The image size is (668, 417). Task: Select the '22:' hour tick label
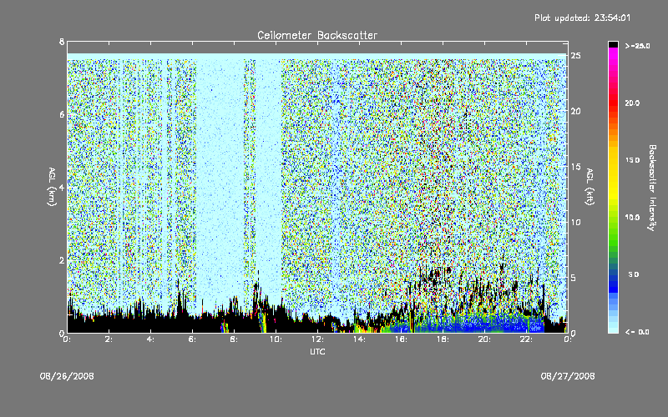pyautogui.click(x=526, y=339)
